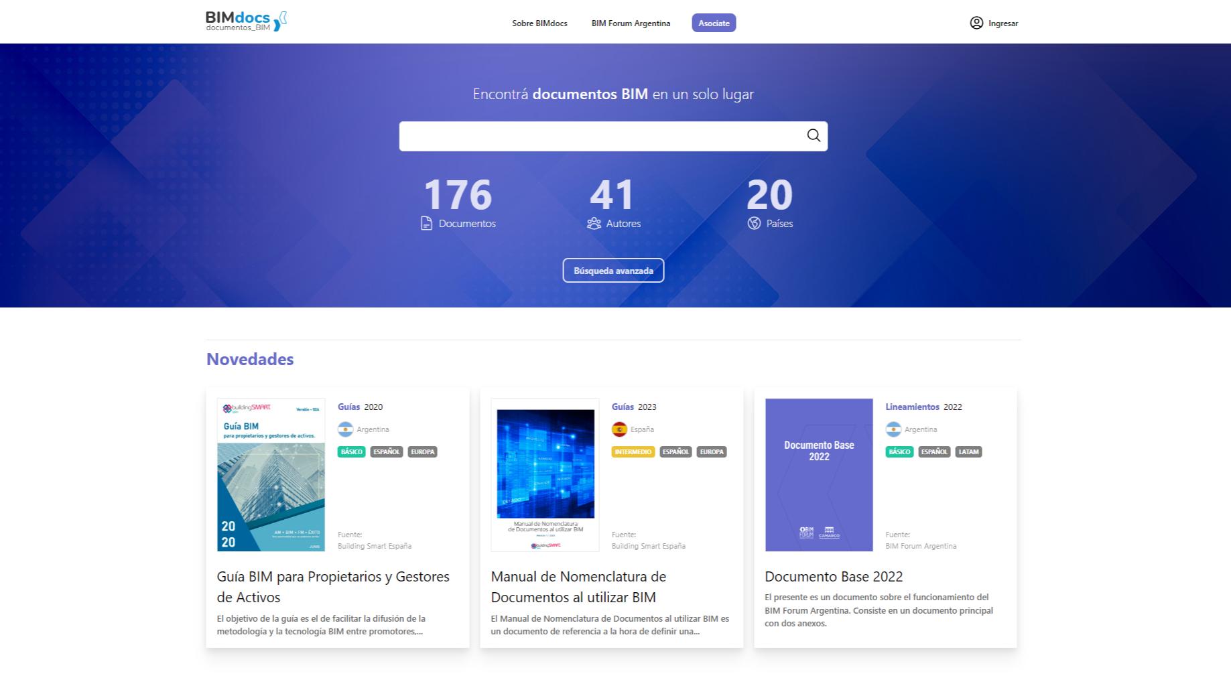Focus the document search field
The width and height of the screenshot is (1231, 692).
pyautogui.click(x=600, y=136)
